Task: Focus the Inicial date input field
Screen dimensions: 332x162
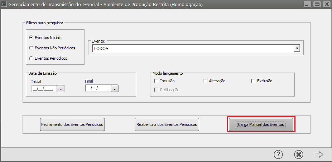Action: (44, 89)
